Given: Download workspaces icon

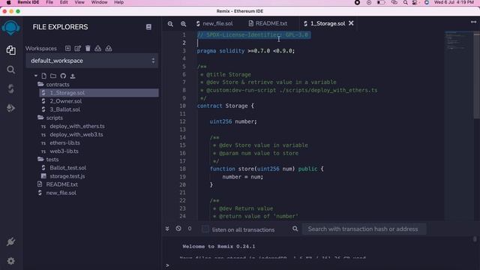Looking at the screenshot, I should 98,48.
